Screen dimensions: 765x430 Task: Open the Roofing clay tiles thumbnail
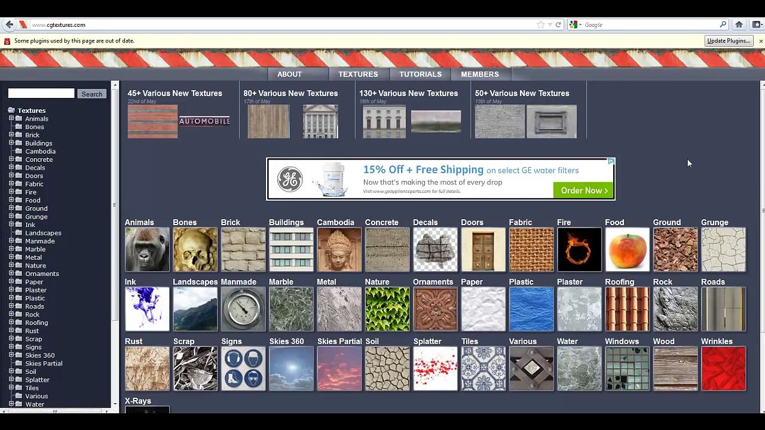(x=628, y=309)
